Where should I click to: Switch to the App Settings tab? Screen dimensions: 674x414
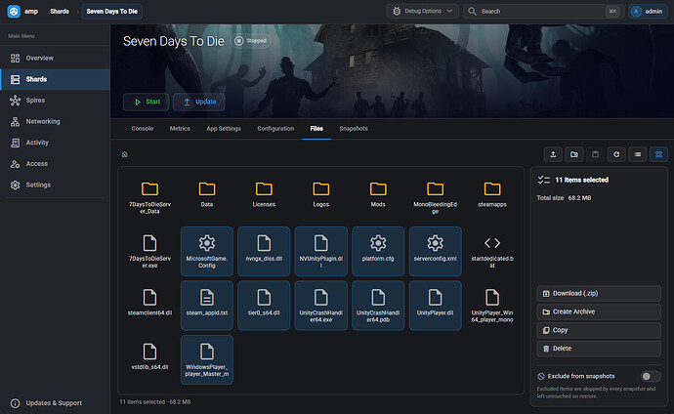224,129
